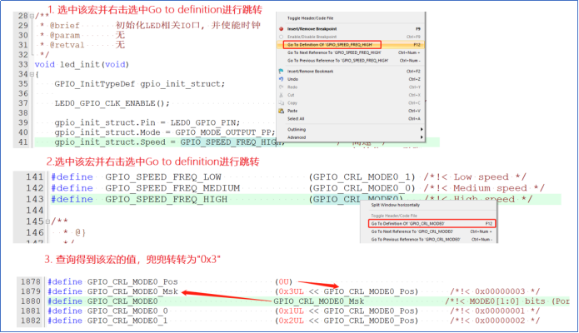Viewport: 579px width, 333px height.
Task: Click 'GPIO_MODE_OUTPUT_PP' on line 40
Action: [223, 132]
